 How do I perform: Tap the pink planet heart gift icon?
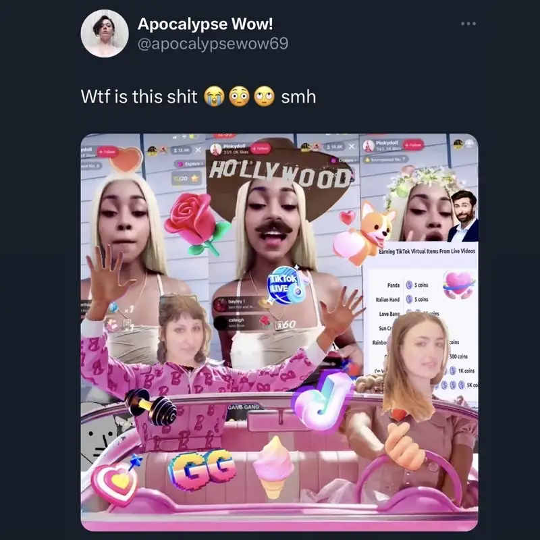458,284
